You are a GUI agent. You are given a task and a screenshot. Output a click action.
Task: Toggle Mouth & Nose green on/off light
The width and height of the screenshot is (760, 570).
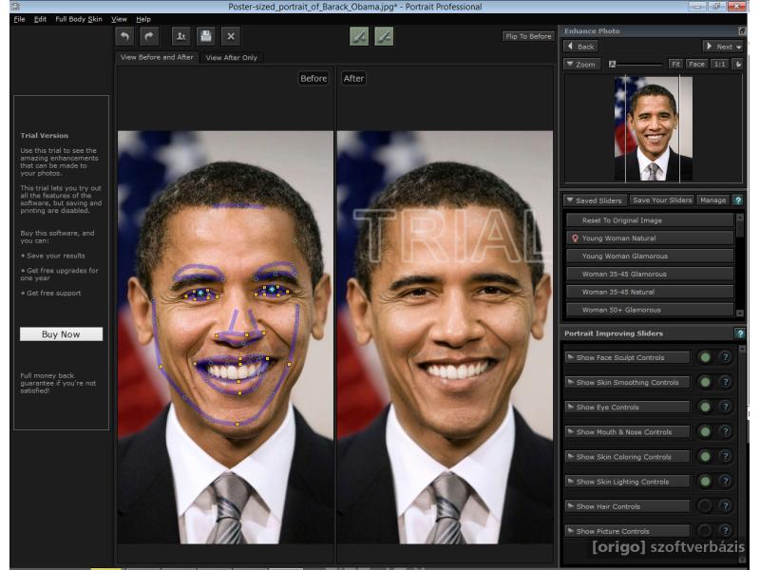coord(705,432)
